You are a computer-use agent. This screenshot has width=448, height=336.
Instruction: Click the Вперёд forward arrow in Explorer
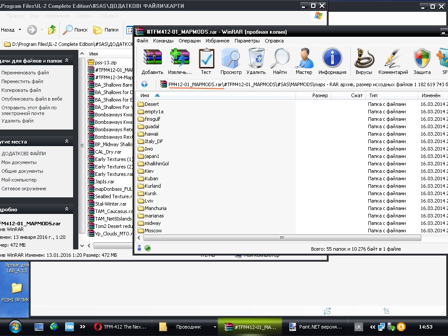[x=32, y=30]
